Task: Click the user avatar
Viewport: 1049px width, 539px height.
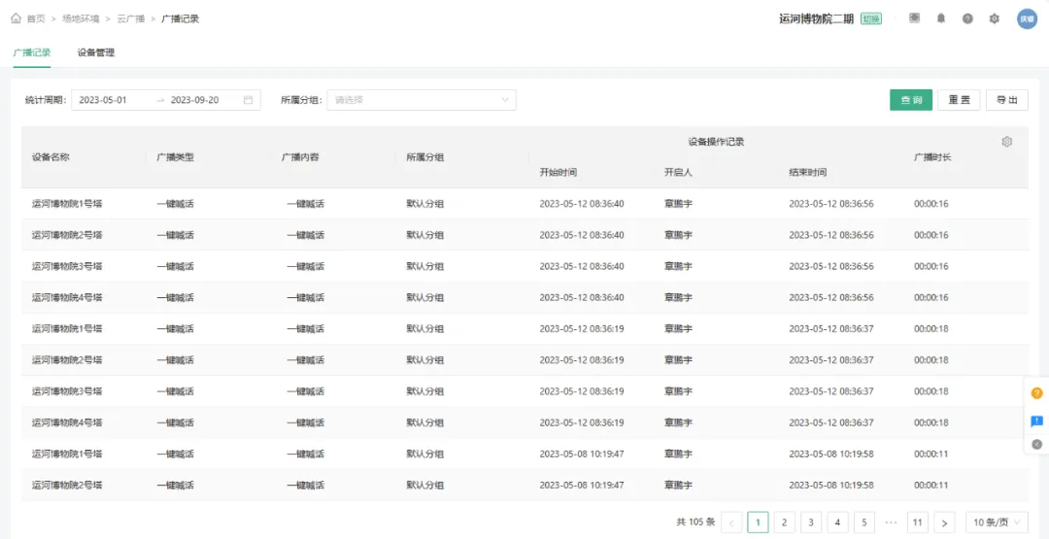Action: click(1027, 18)
